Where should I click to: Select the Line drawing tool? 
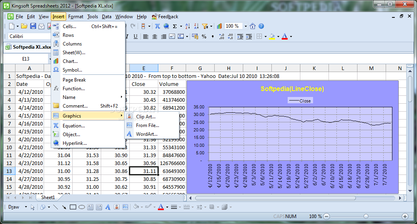pyautogui.click(x=56, y=207)
